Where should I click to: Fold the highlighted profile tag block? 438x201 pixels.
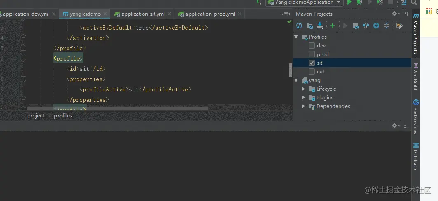[x=23, y=58]
